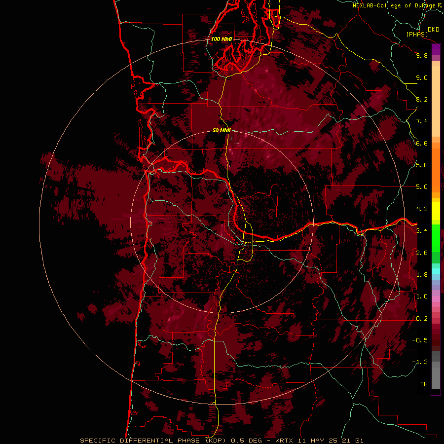Click the 6.6 color scale label

pyautogui.click(x=422, y=143)
